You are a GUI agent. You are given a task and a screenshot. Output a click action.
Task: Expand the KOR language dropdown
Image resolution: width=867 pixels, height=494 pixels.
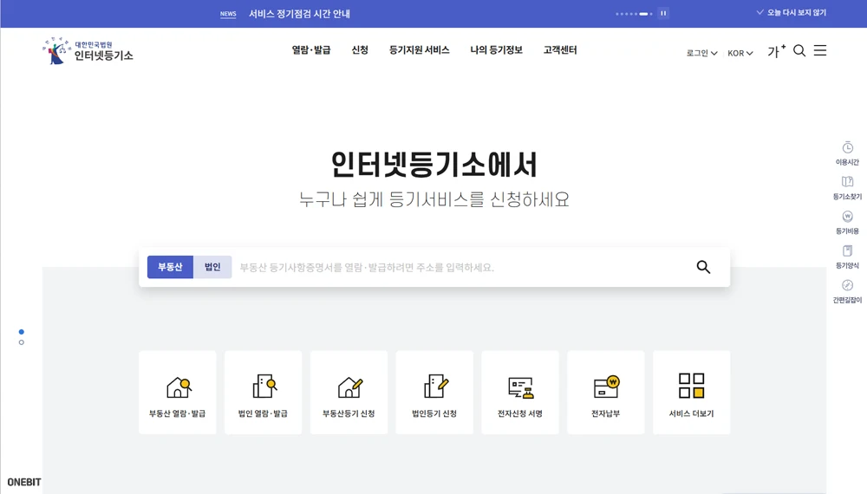(740, 53)
